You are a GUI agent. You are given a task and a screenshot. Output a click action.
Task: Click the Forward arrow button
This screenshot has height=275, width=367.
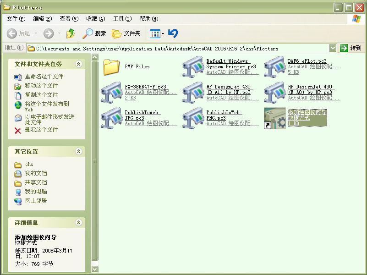[x=49, y=33]
